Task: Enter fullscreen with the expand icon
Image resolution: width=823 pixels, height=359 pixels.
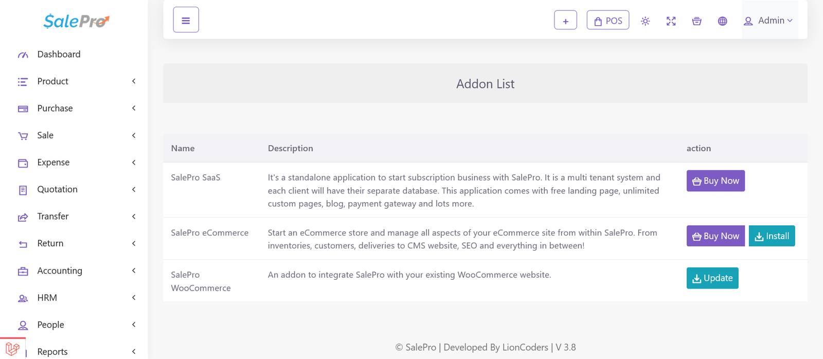Action: pyautogui.click(x=671, y=21)
